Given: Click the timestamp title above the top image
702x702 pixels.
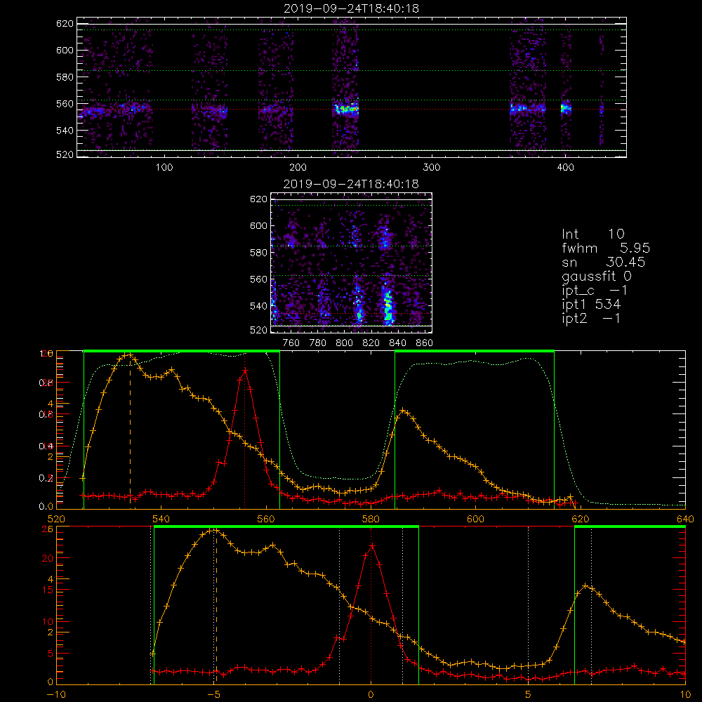Looking at the screenshot, I should 351,8.
